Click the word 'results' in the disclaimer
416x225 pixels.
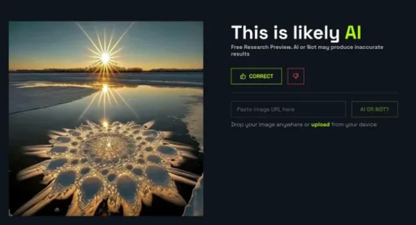[240, 54]
